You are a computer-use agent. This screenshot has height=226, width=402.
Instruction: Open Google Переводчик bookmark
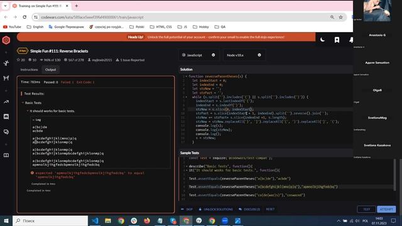[66, 26]
